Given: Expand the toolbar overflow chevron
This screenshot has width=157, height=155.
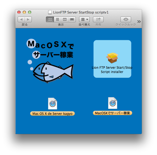Looking at the screenshot, I should coord(139,22).
